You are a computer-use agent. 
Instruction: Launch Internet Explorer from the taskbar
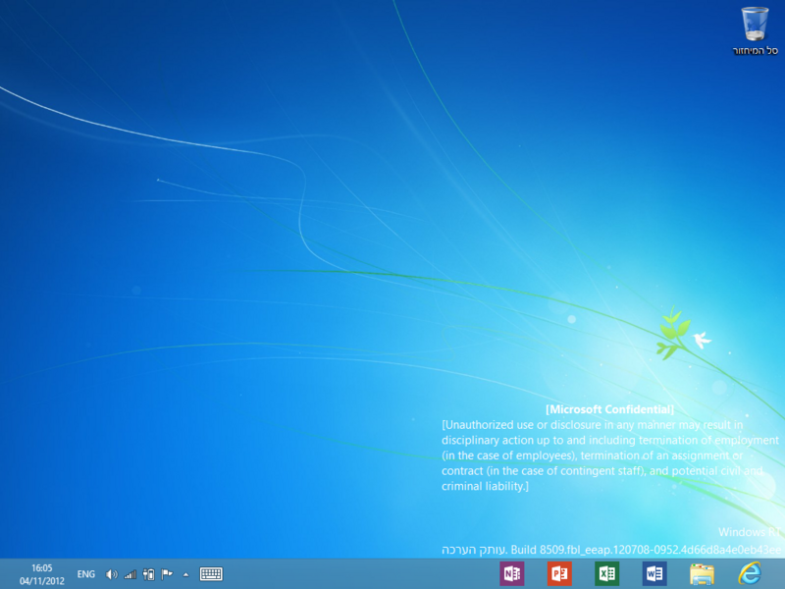751,573
